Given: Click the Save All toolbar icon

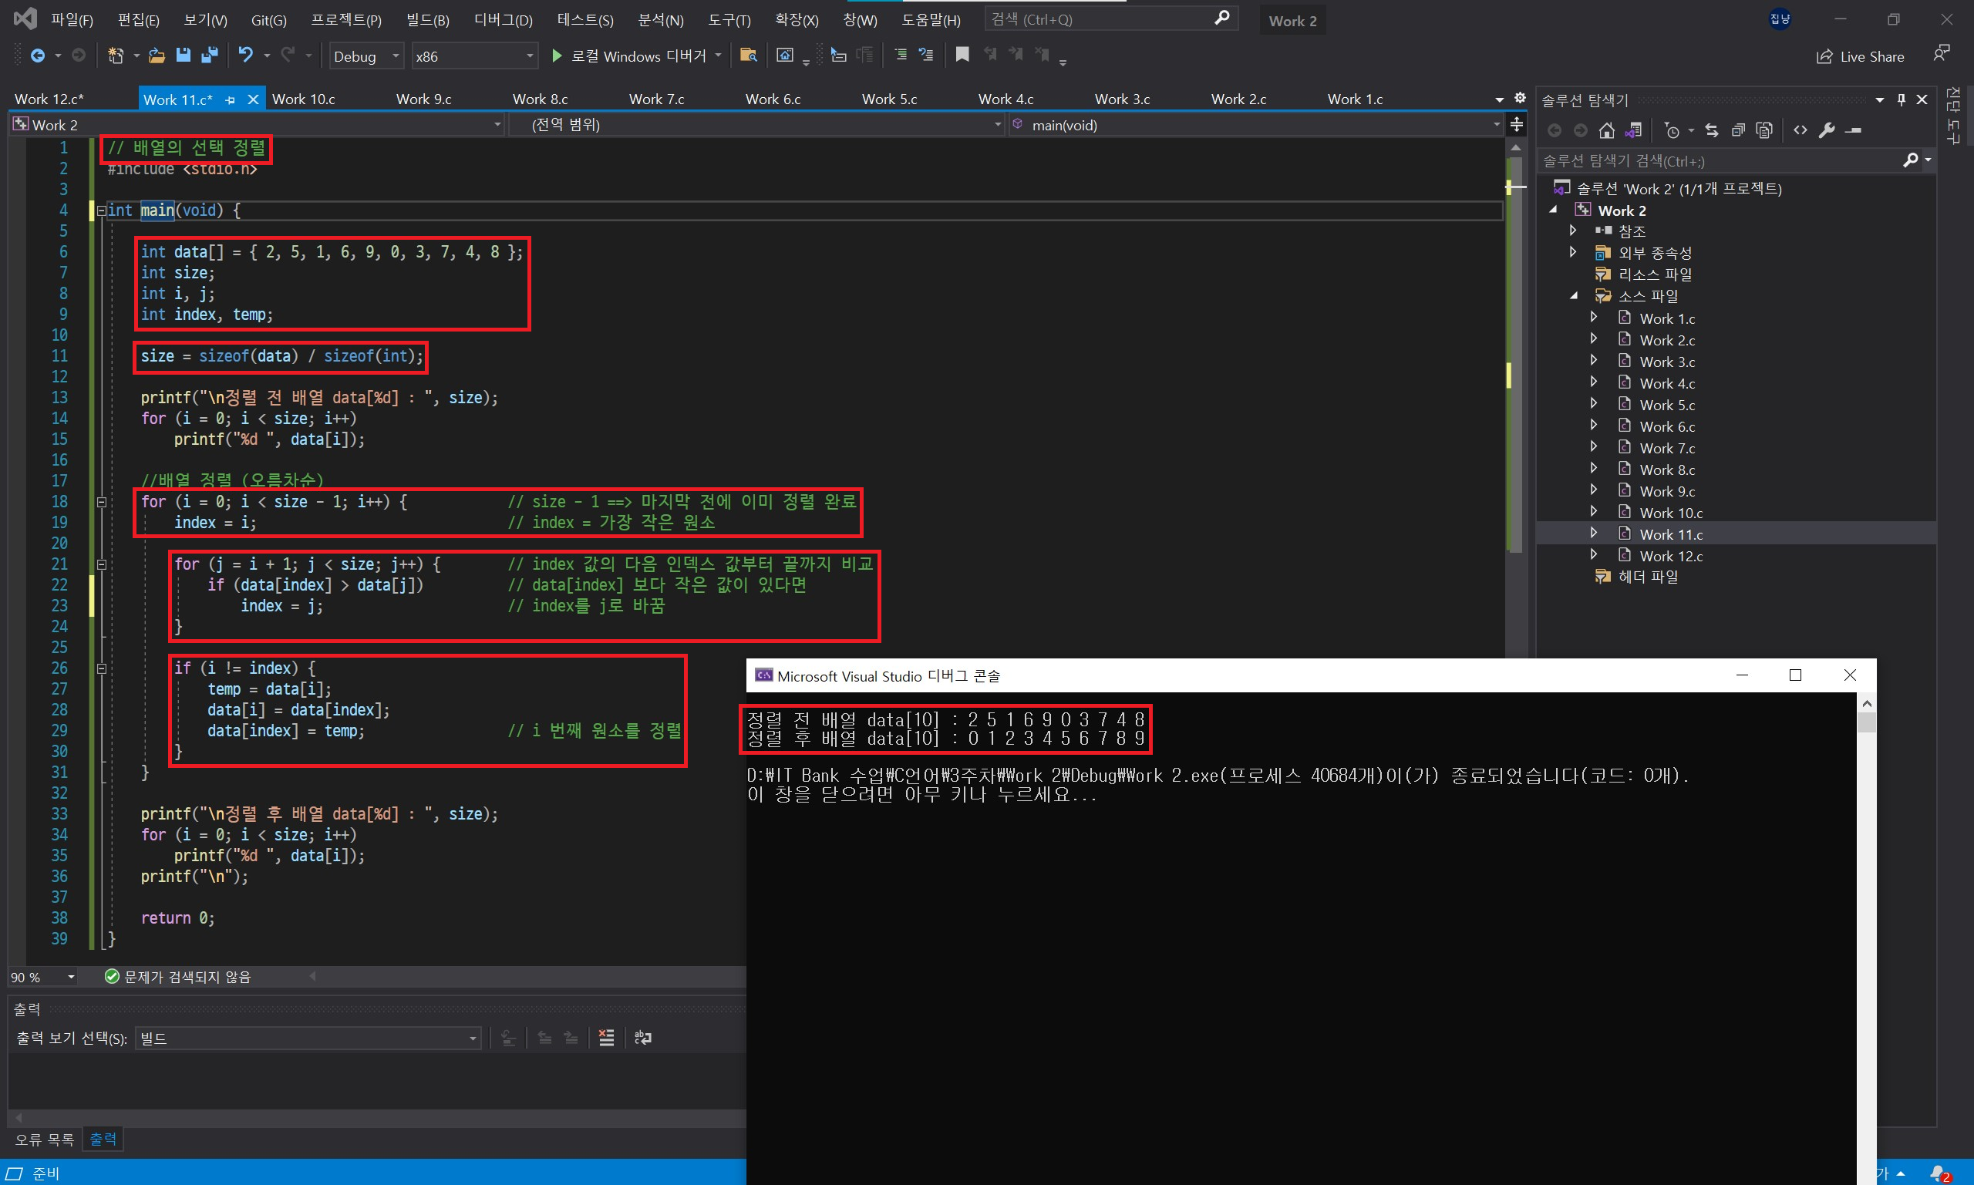Looking at the screenshot, I should (209, 55).
